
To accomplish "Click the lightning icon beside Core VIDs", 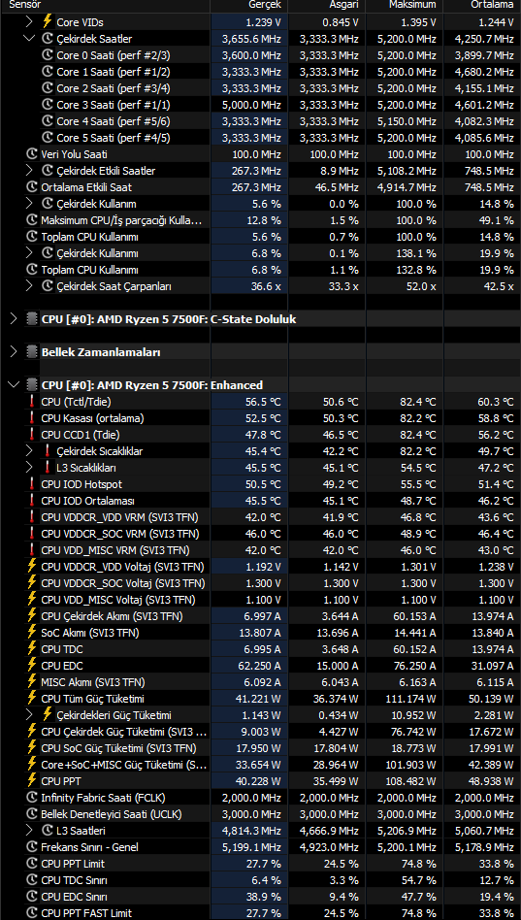I will coord(48,22).
